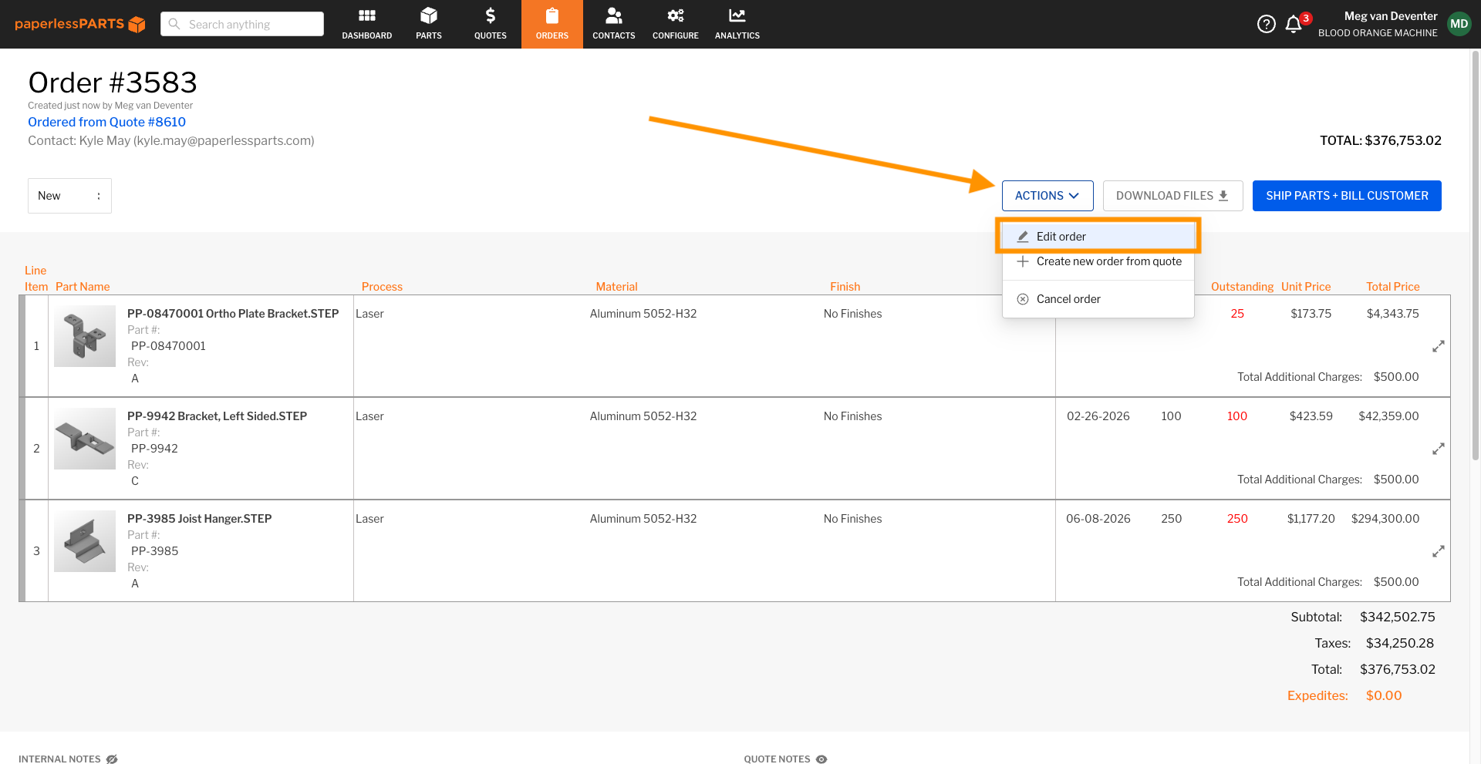
Task: Open notifications bell icon
Action: (x=1294, y=25)
